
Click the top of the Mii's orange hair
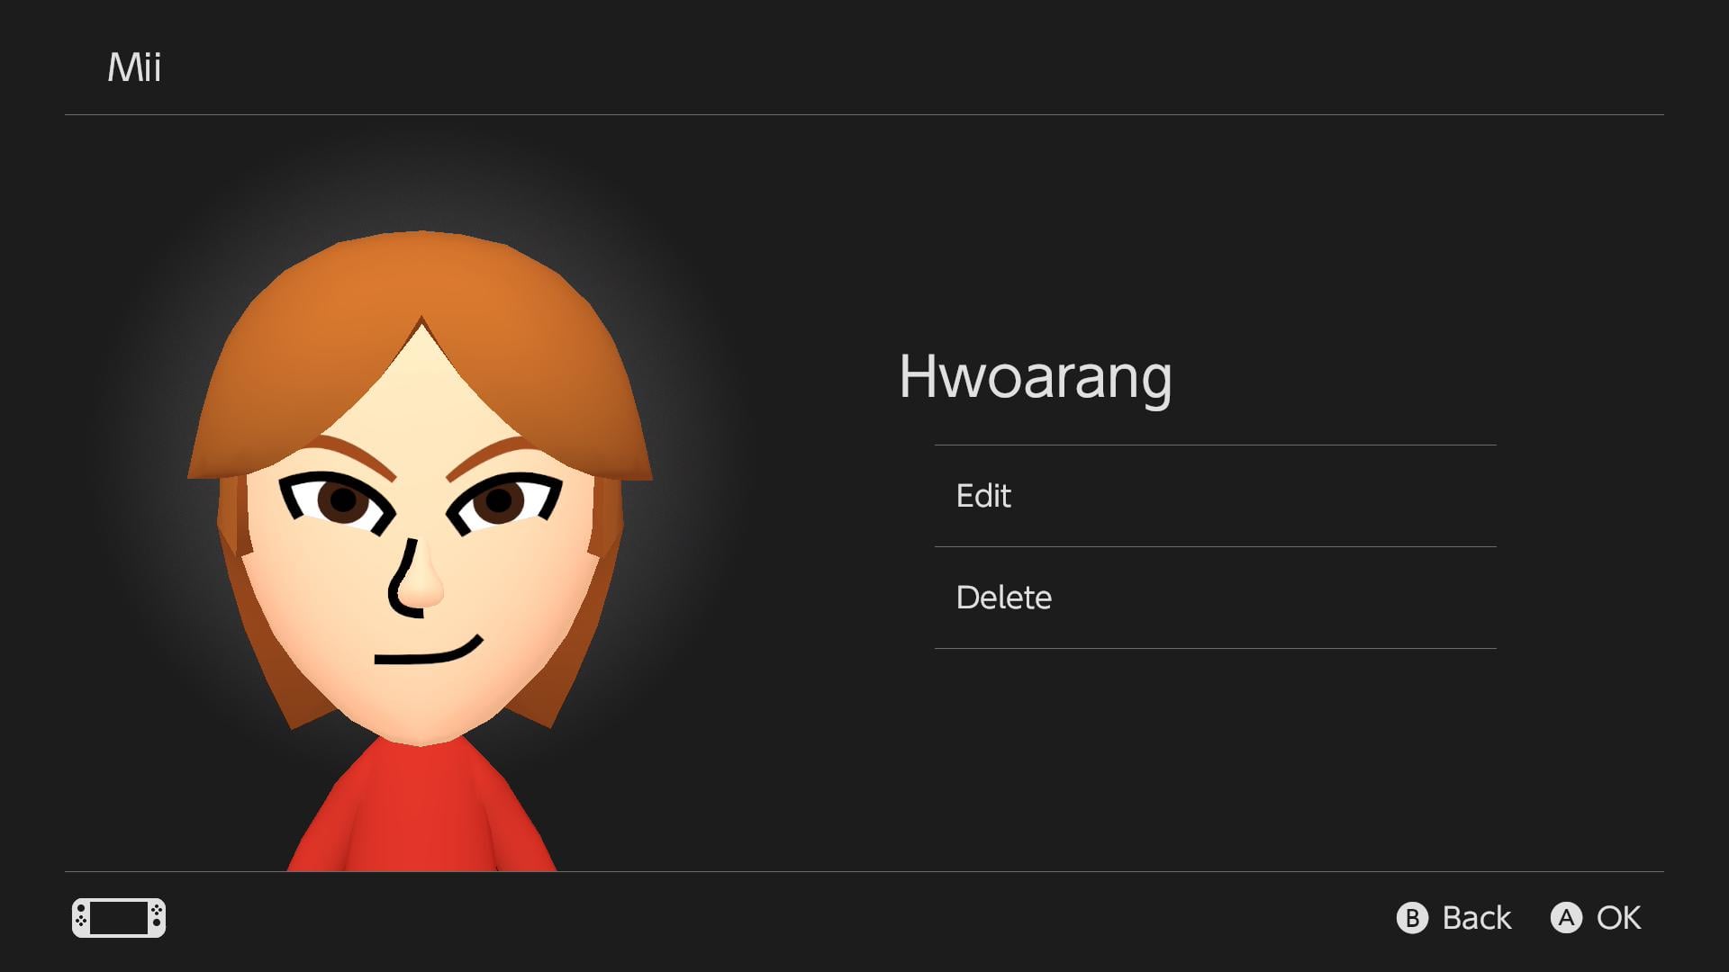[420, 270]
